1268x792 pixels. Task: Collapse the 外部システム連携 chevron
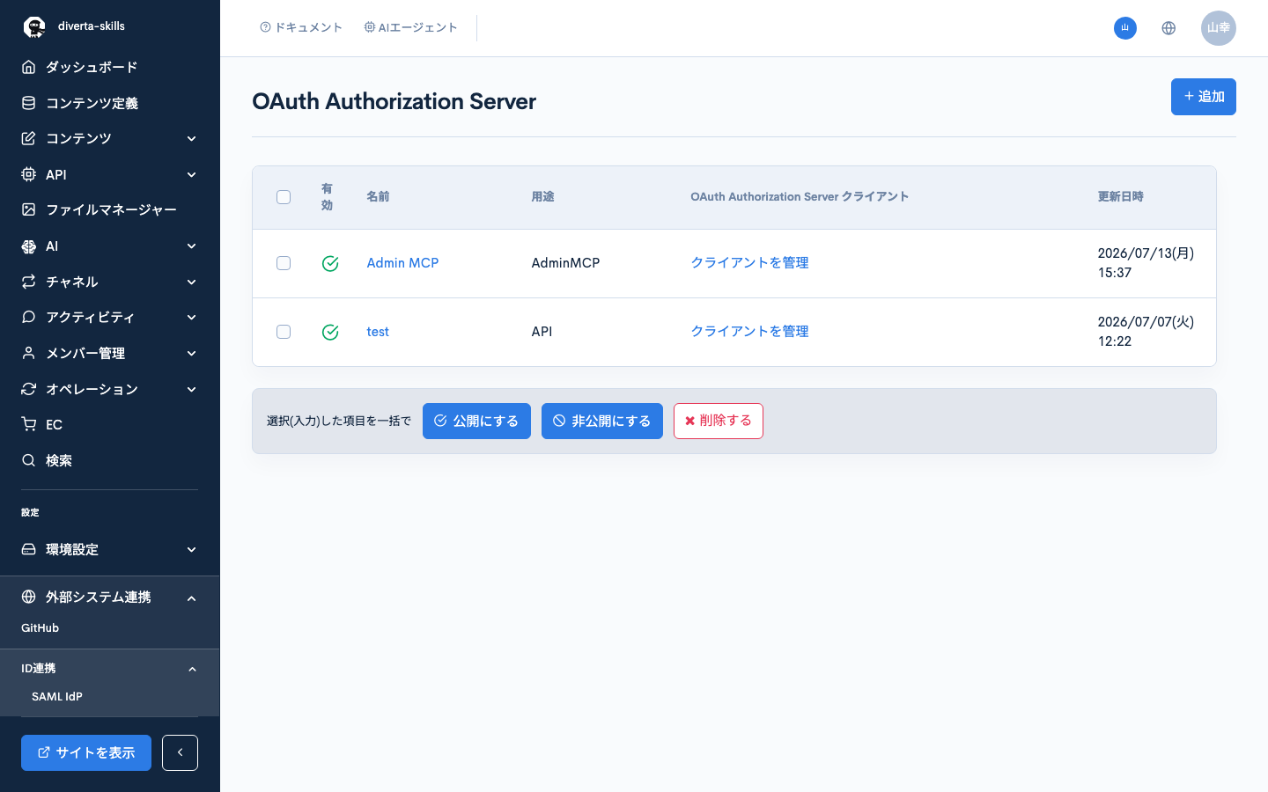pyautogui.click(x=192, y=598)
